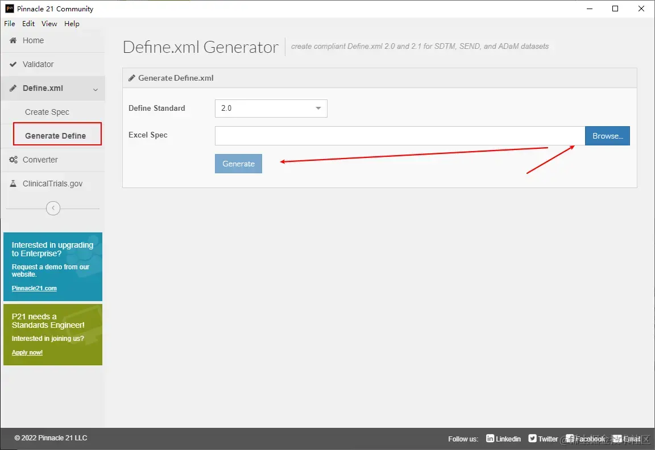The height and width of the screenshot is (450, 655).
Task: Open the Help menu
Action: pos(72,24)
